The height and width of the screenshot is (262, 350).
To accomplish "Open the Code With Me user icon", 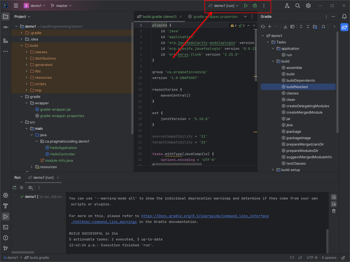I will pyautogui.click(x=287, y=6).
